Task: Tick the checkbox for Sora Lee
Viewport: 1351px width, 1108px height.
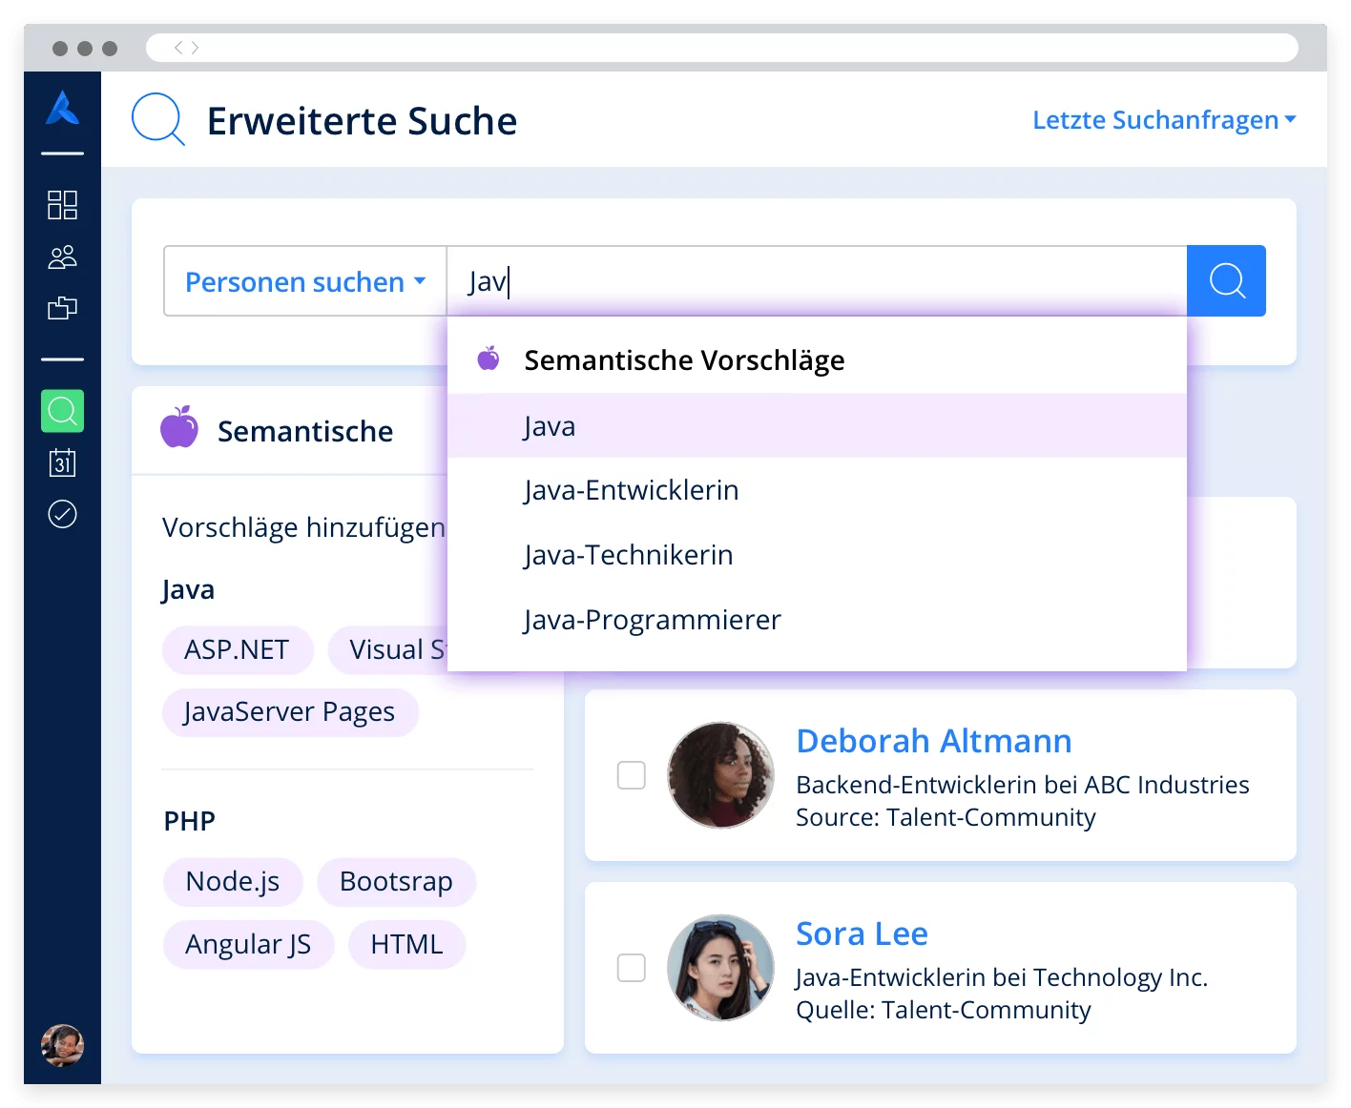Action: (x=632, y=968)
